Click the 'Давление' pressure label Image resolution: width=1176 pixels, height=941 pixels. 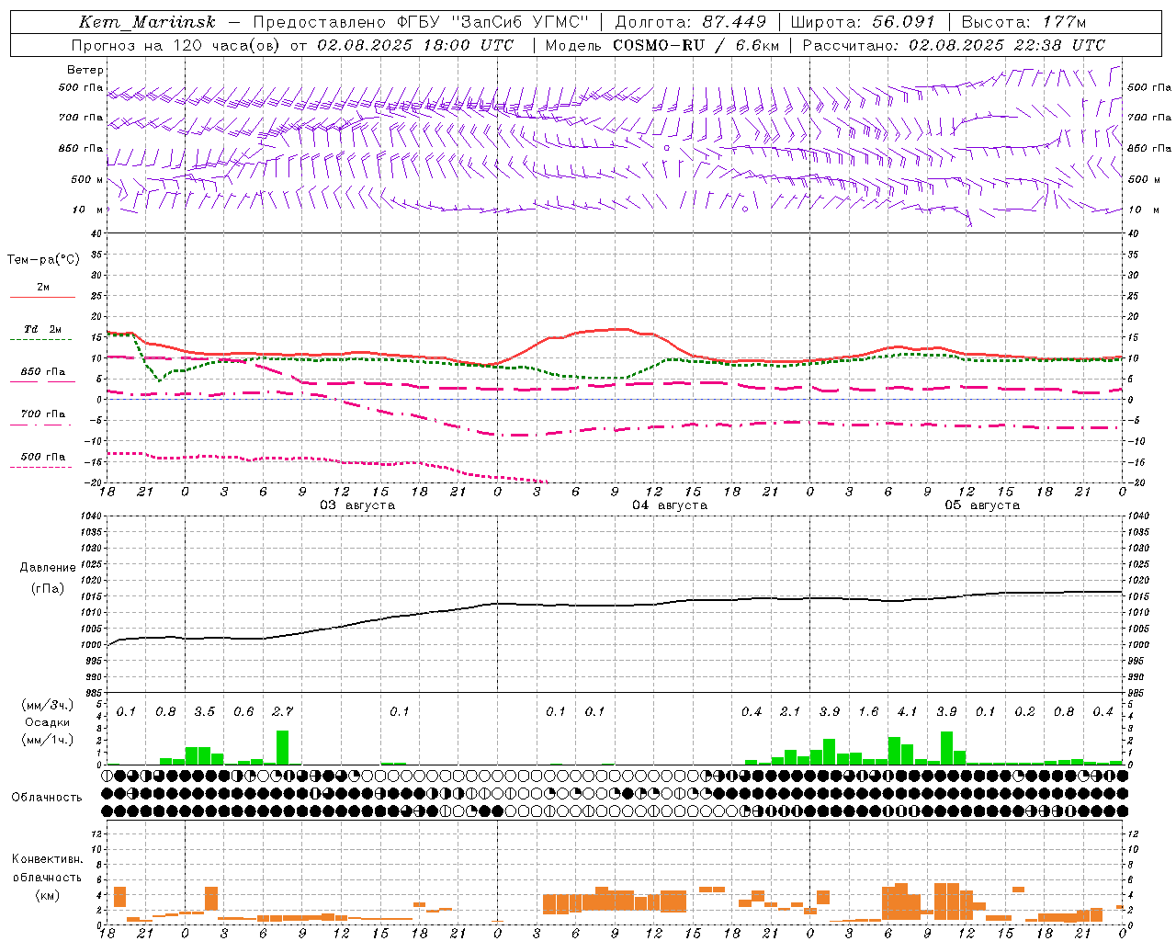coord(48,568)
